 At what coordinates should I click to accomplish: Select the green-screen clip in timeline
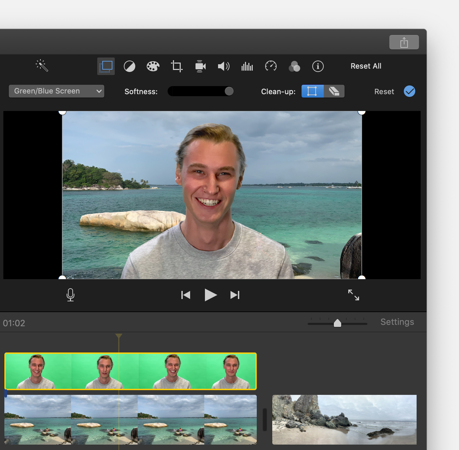130,371
